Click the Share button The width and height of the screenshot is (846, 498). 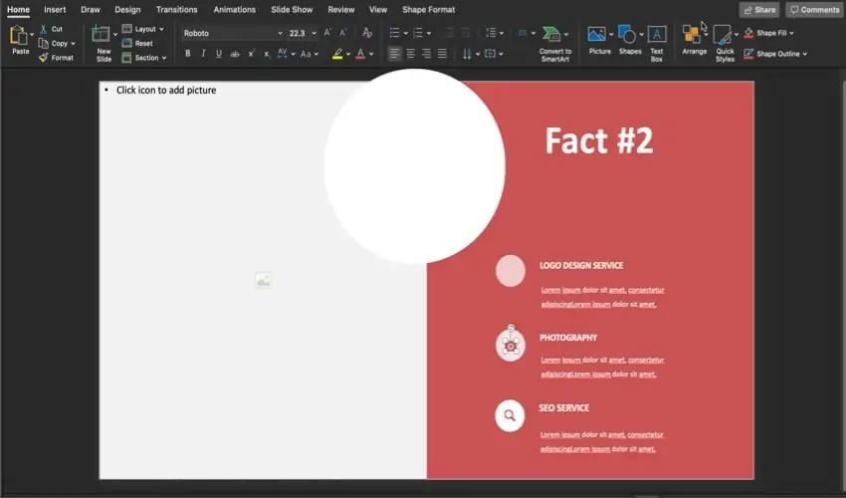click(x=759, y=10)
